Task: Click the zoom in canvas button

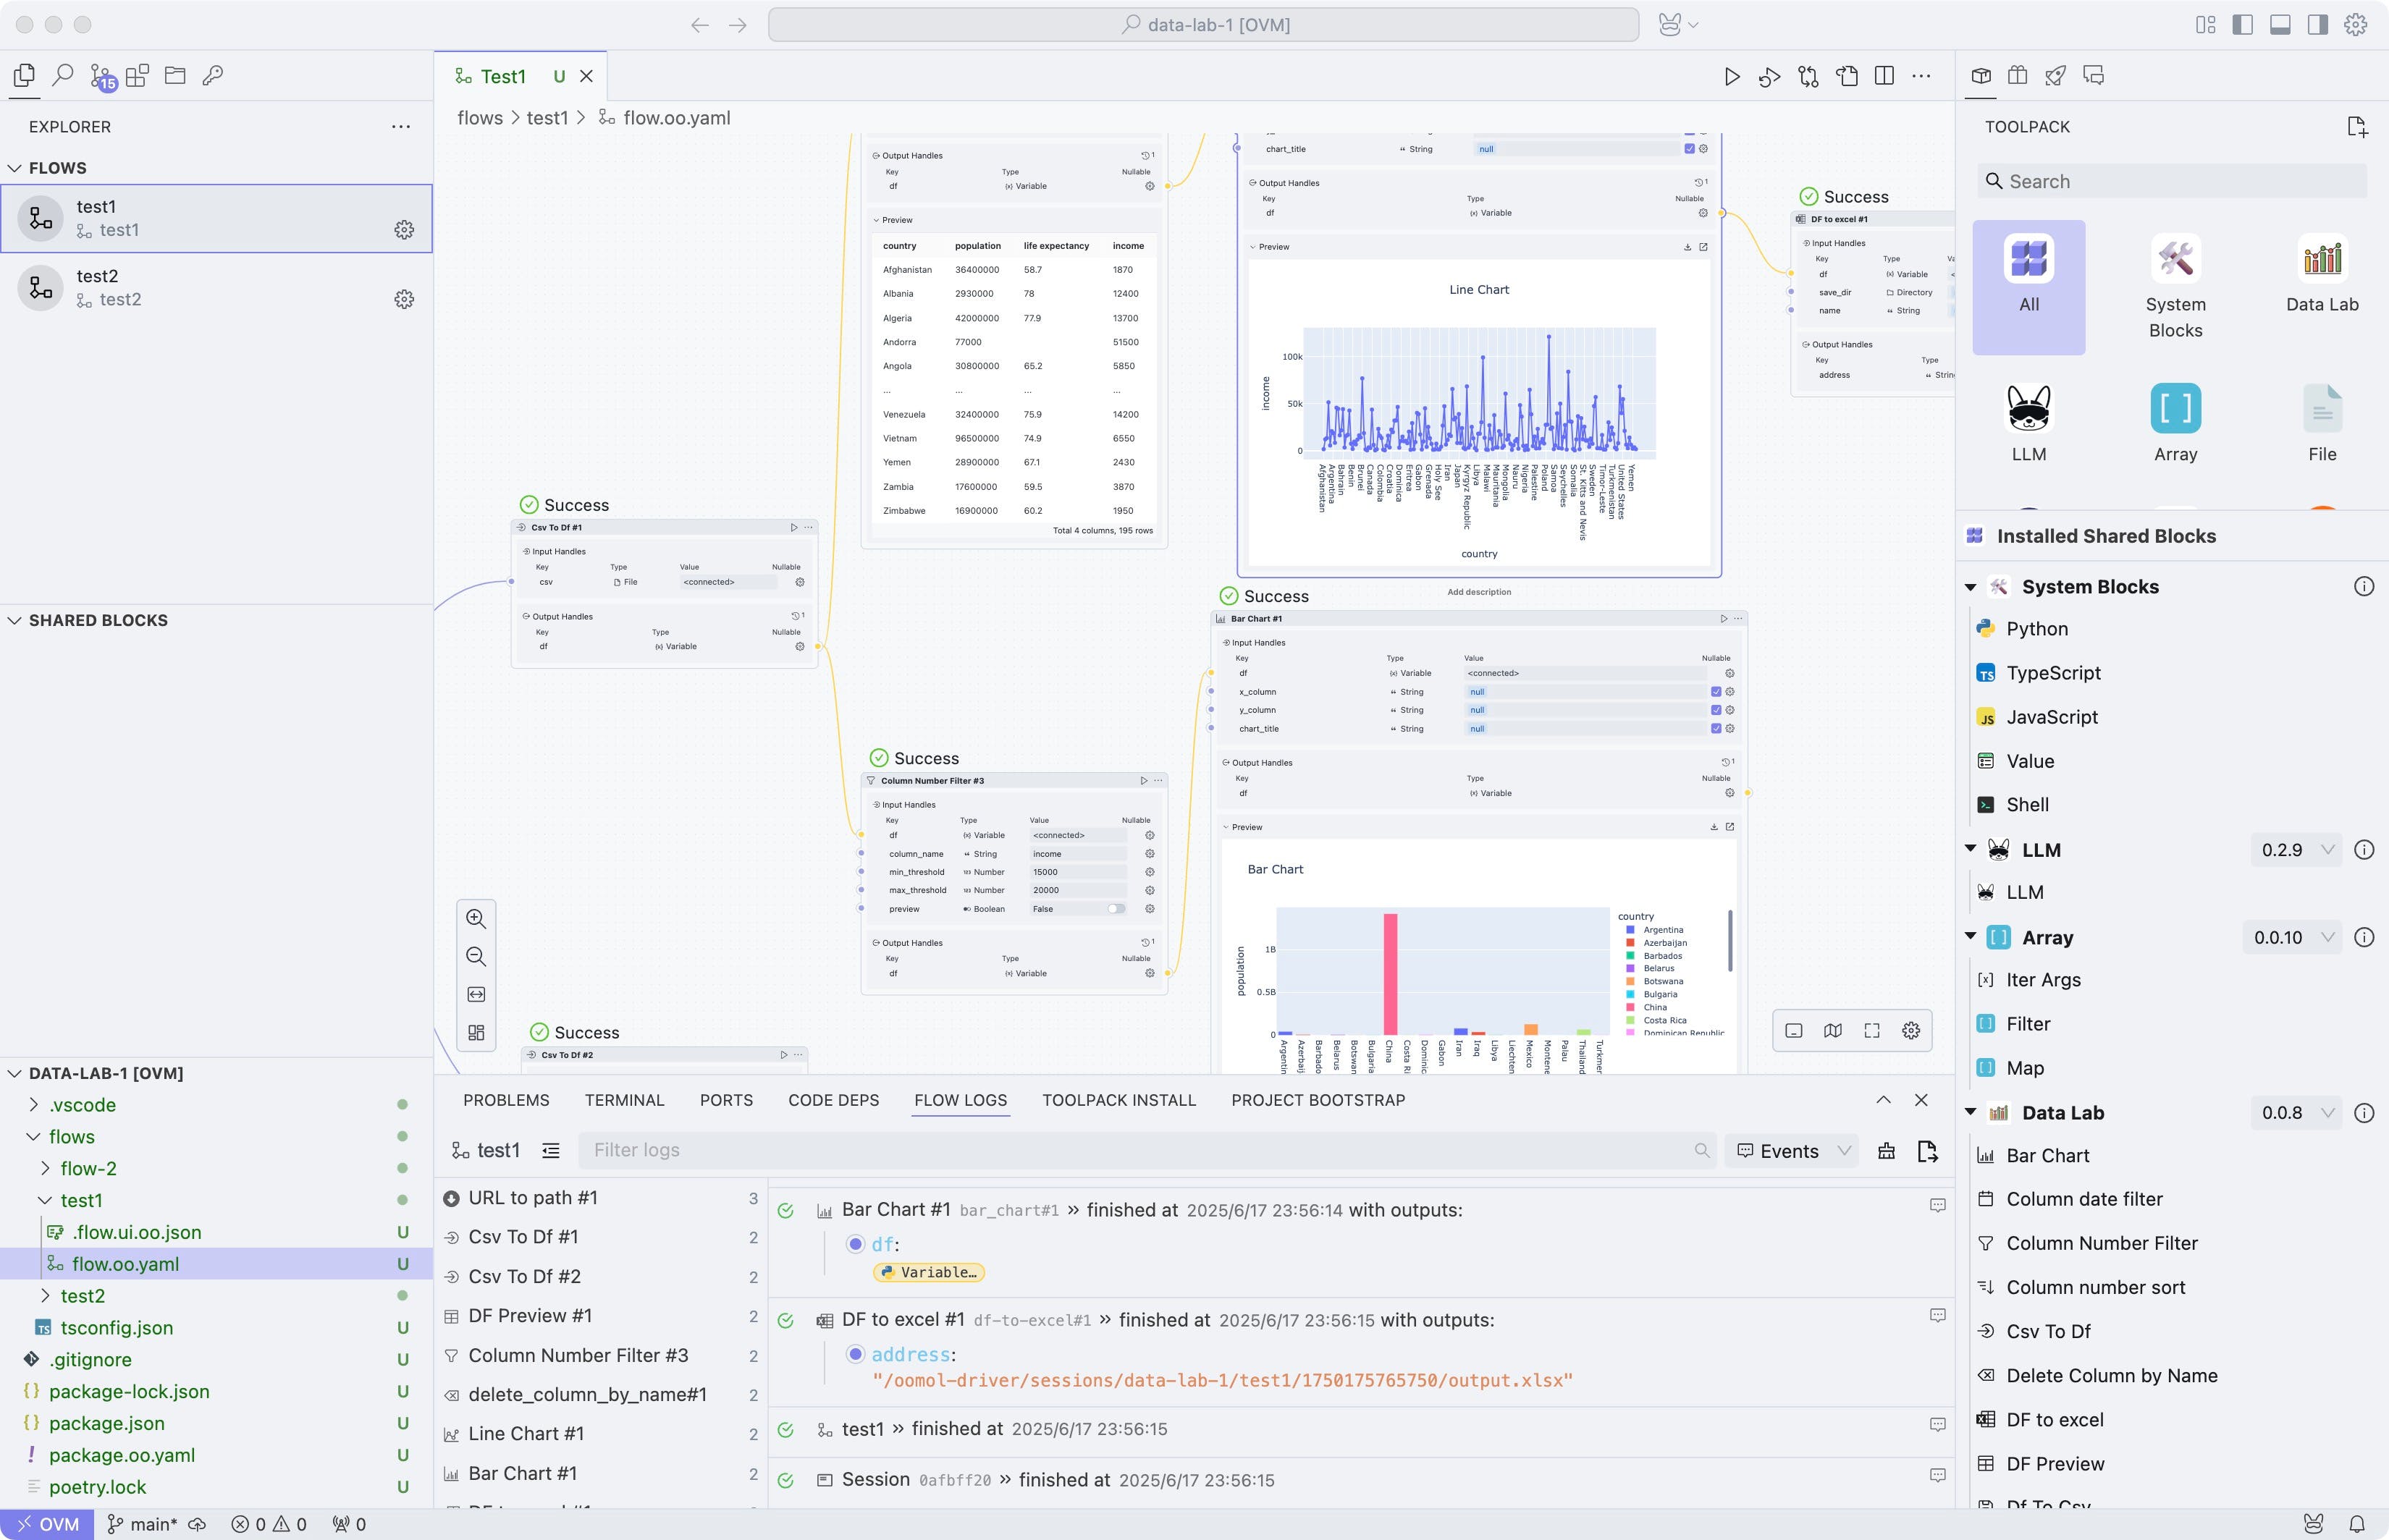Action: click(476, 919)
